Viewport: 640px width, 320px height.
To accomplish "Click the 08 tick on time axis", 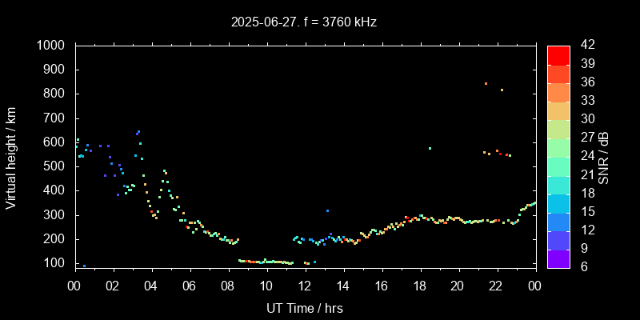I will (228, 285).
